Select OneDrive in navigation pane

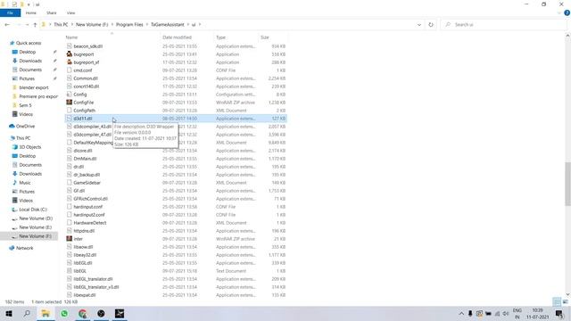click(25, 127)
